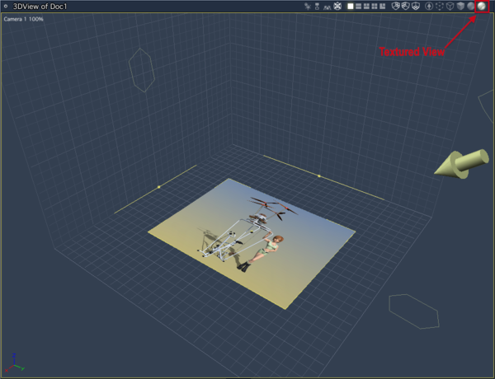Select the solid flat-shaded cube preview mode
This screenshot has height=379, width=495.
(460, 6)
